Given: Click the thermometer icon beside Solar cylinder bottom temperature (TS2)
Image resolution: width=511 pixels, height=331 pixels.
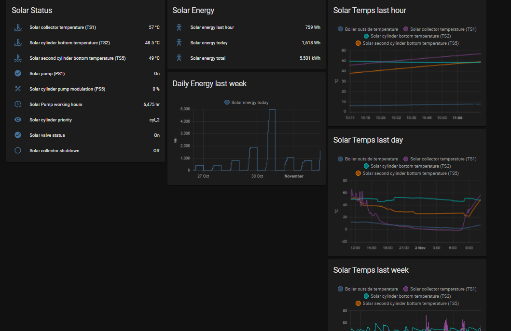Looking at the screenshot, I should pyautogui.click(x=18, y=43).
